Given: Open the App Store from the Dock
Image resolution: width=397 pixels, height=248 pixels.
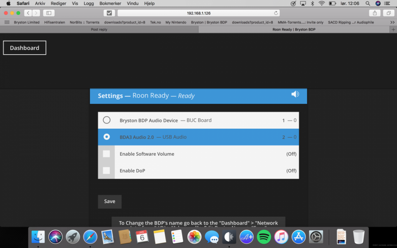Looking at the screenshot, I should click(299, 237).
